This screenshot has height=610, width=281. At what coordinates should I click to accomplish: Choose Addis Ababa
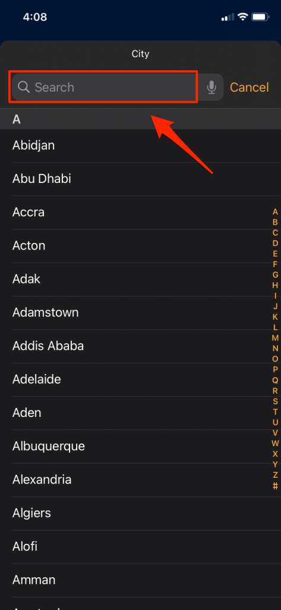click(x=140, y=346)
